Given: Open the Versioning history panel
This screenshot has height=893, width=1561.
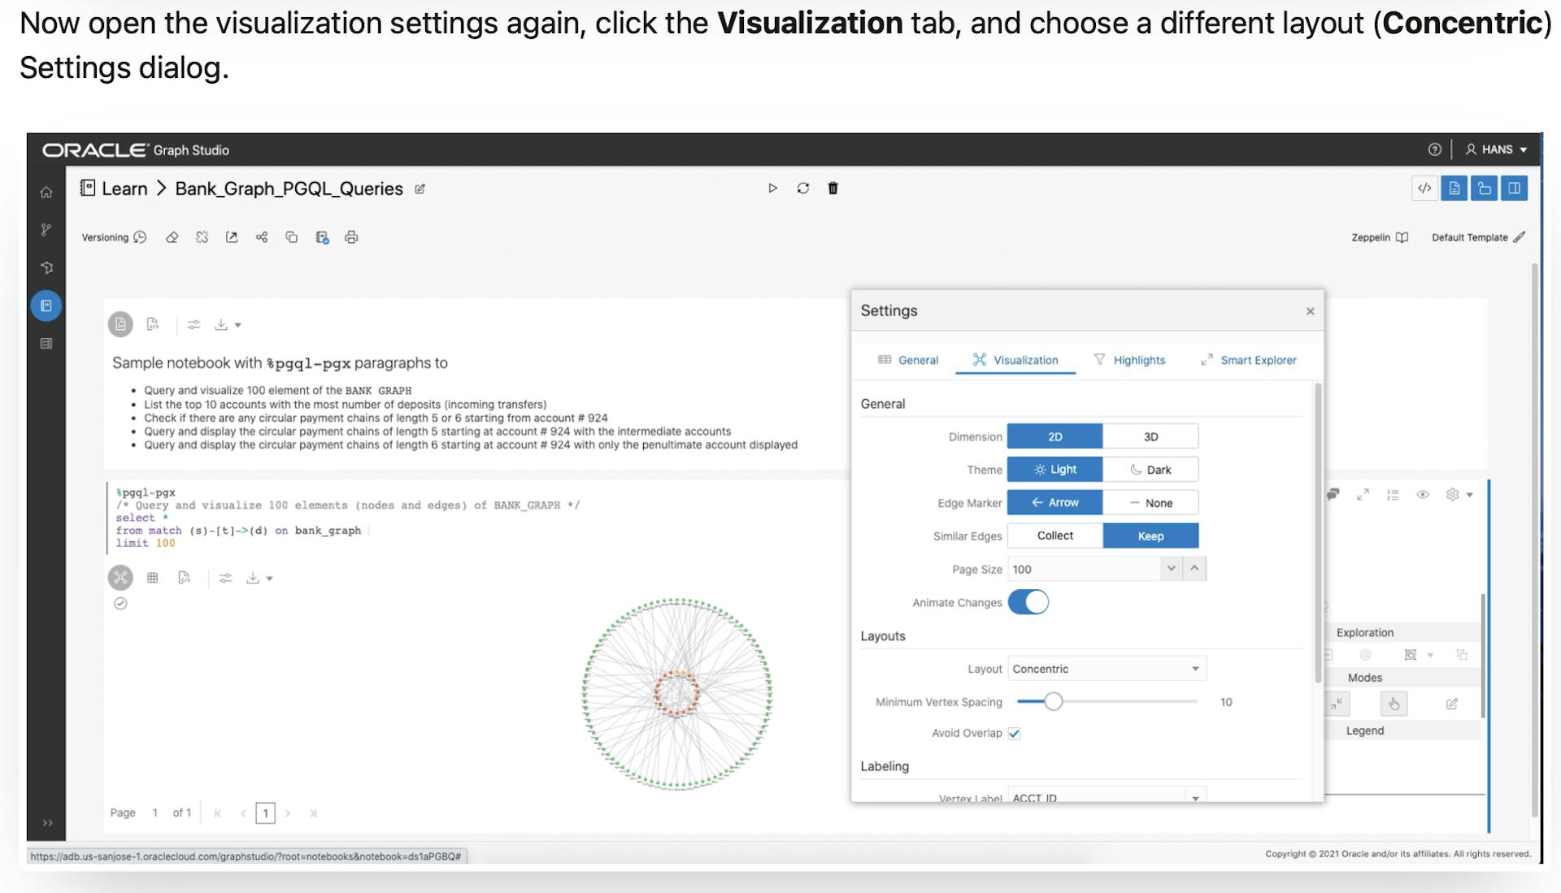Looking at the screenshot, I should click(x=113, y=236).
